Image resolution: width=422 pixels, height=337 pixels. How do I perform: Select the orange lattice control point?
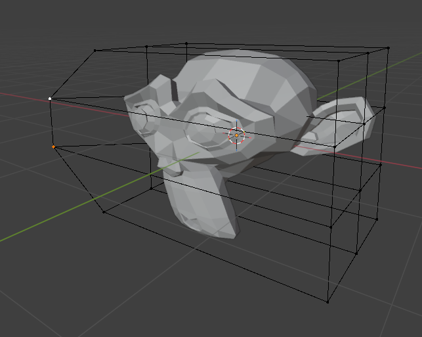click(53, 146)
